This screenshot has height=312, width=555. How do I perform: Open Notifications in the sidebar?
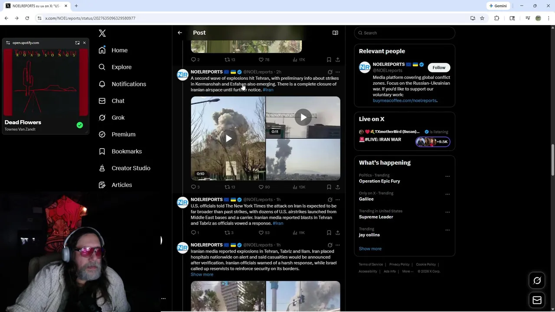click(x=122, y=84)
